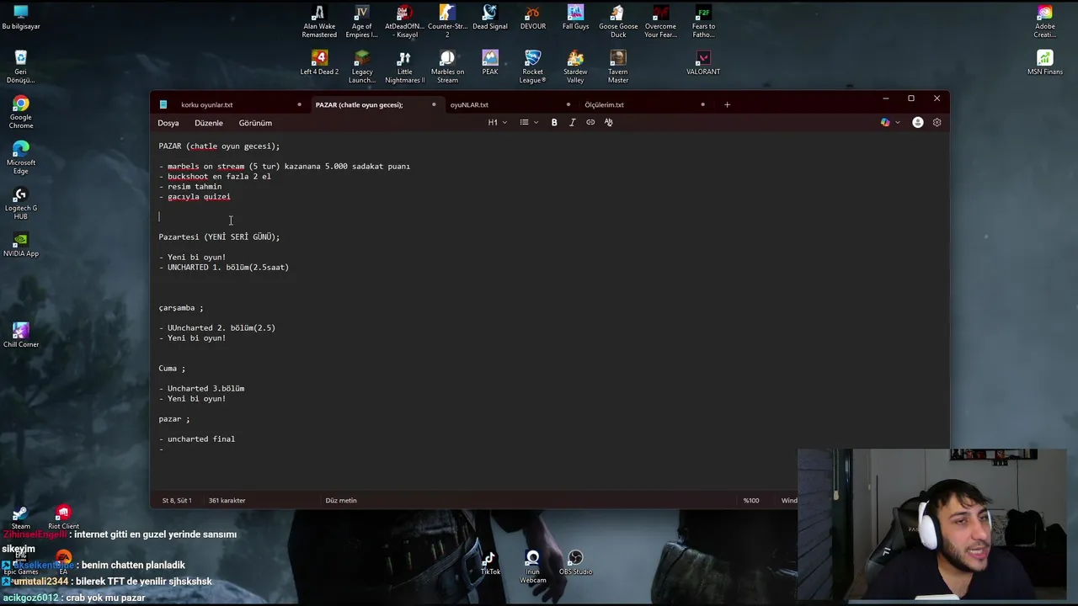Select the Legacy Launcher desktop icon
Screen dimensions: 1078x606
pos(361,67)
